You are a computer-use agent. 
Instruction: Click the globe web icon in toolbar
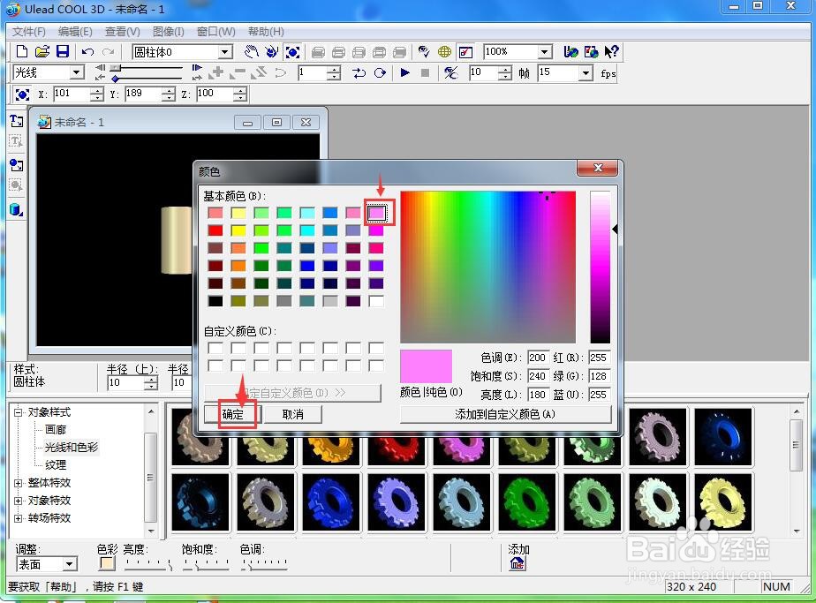[444, 51]
